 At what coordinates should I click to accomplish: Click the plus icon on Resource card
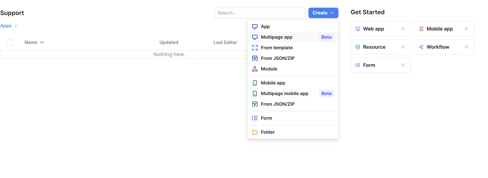[403, 47]
